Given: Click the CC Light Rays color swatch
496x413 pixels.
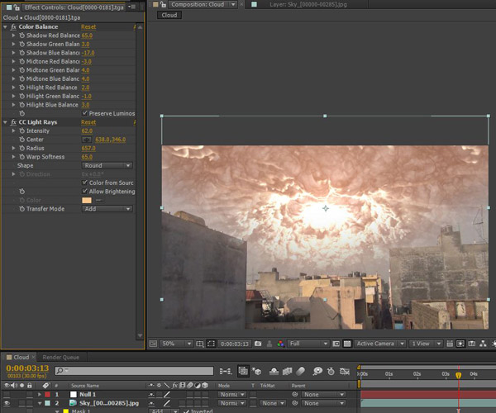Looking at the screenshot, I should click(87, 200).
